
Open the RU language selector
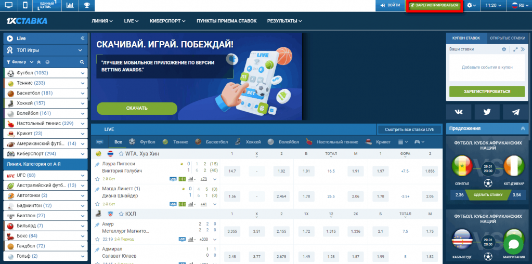pyautogui.click(x=520, y=5)
